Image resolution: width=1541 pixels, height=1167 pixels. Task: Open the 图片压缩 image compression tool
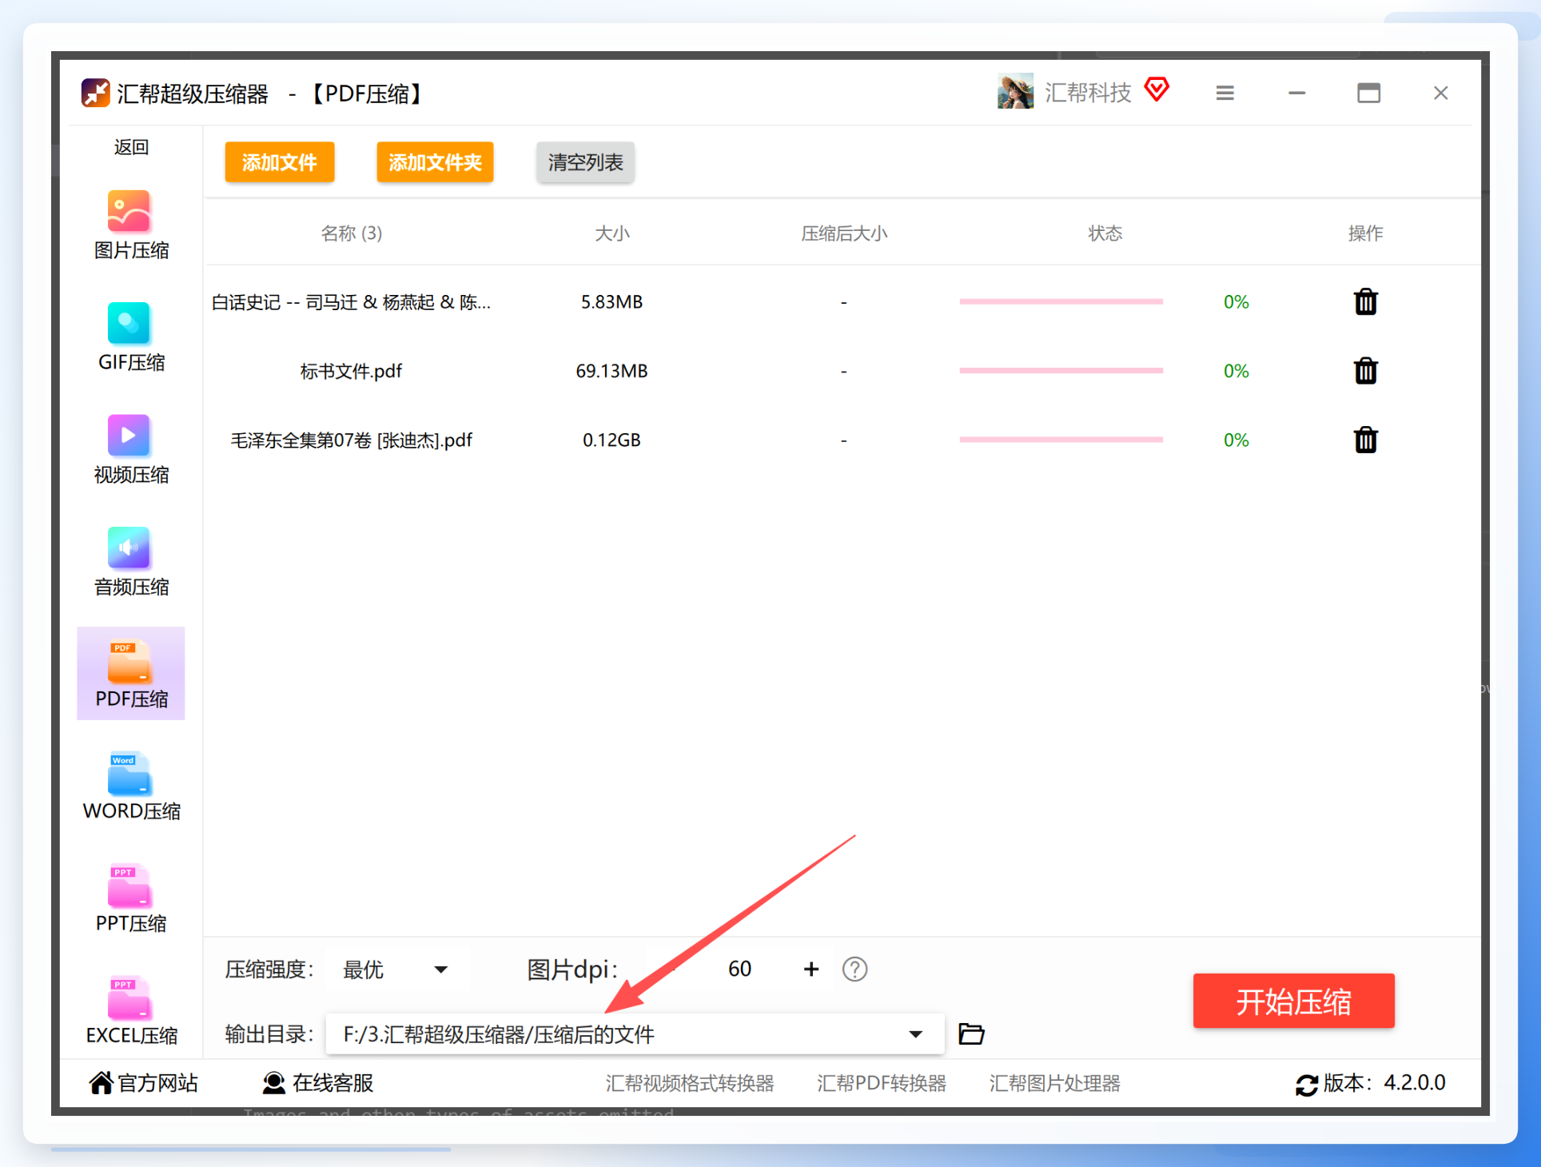point(131,225)
